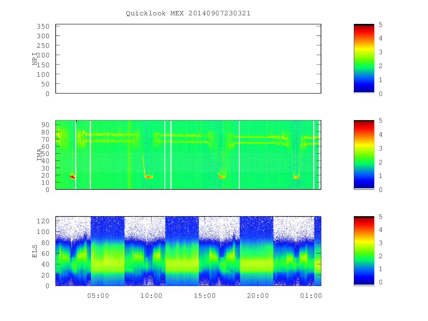Click the 20:00 time tick label
This screenshot has height=321, width=428.
(258, 296)
